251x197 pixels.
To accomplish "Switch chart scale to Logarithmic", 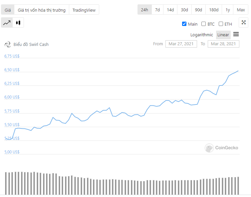I will [201, 35].
